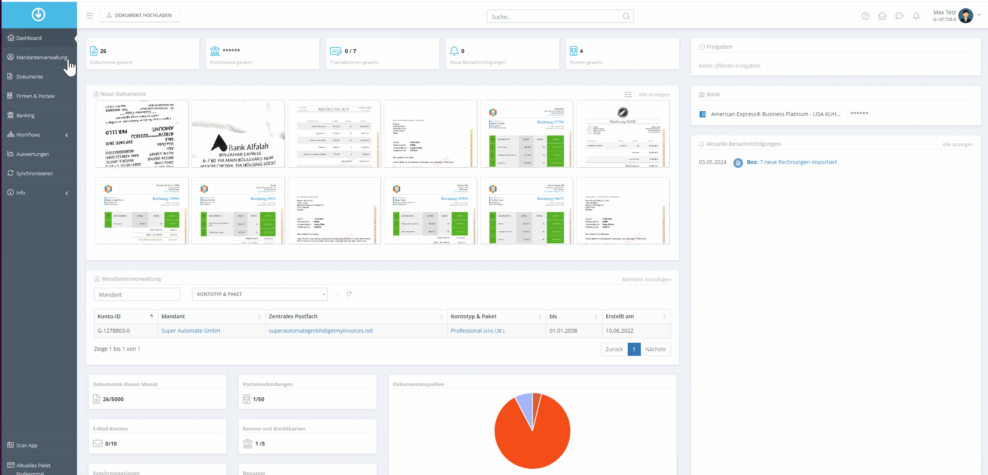Click Zurück pagination button
This screenshot has height=475, width=988.
tap(614, 349)
